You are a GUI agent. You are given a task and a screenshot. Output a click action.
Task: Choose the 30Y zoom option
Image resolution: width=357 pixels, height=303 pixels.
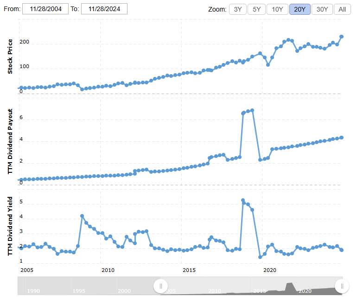(322, 9)
